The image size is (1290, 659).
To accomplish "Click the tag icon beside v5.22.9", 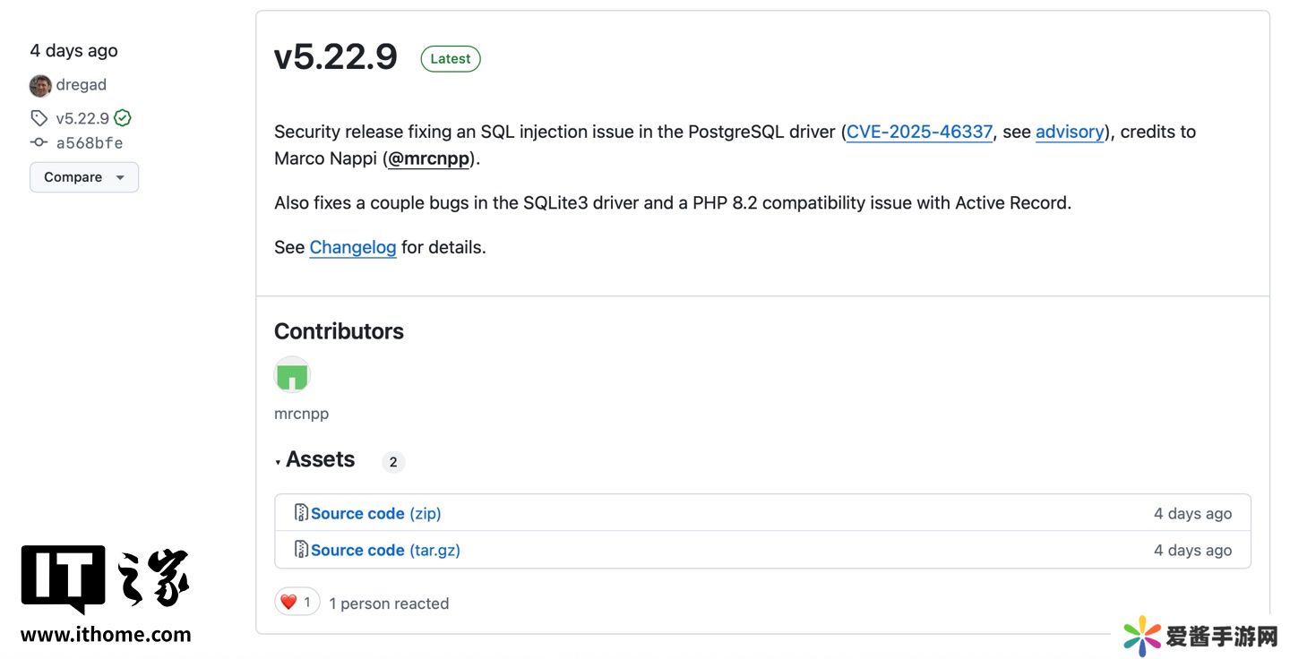I will 39,118.
